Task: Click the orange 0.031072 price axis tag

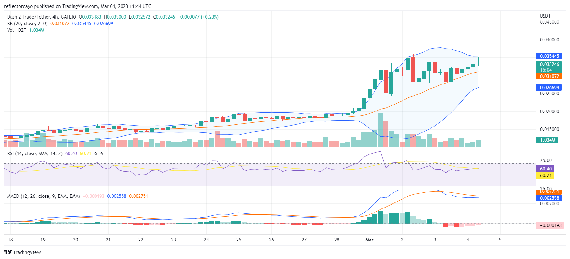Action: click(549, 76)
